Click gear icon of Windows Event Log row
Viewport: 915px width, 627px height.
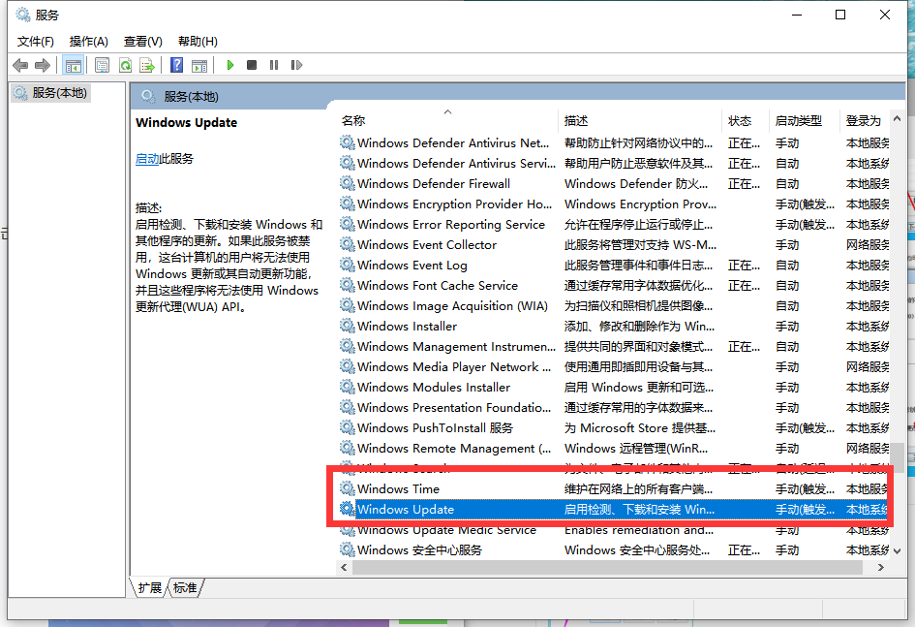pos(348,265)
